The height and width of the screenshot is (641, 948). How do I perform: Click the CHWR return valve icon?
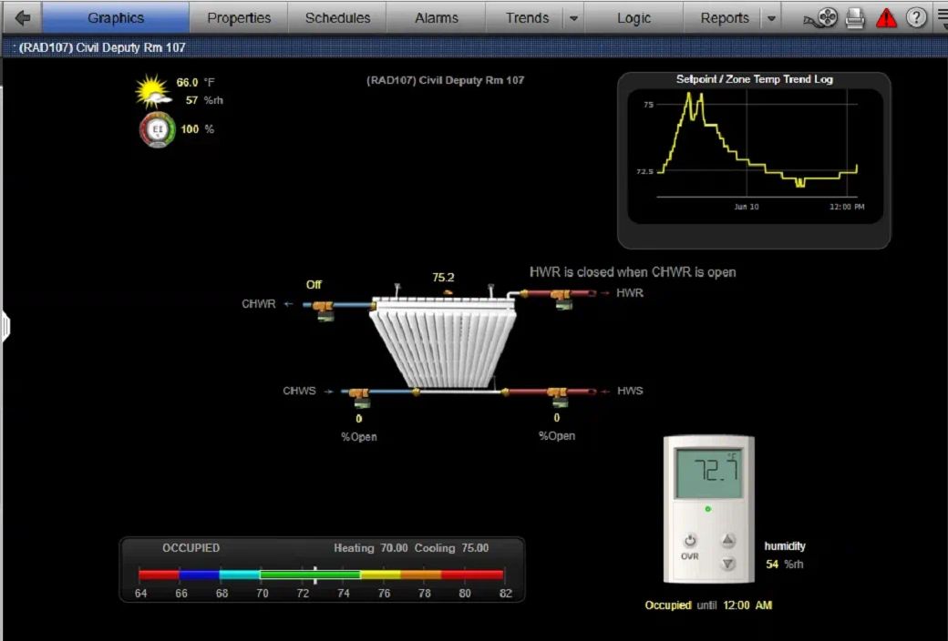(321, 308)
